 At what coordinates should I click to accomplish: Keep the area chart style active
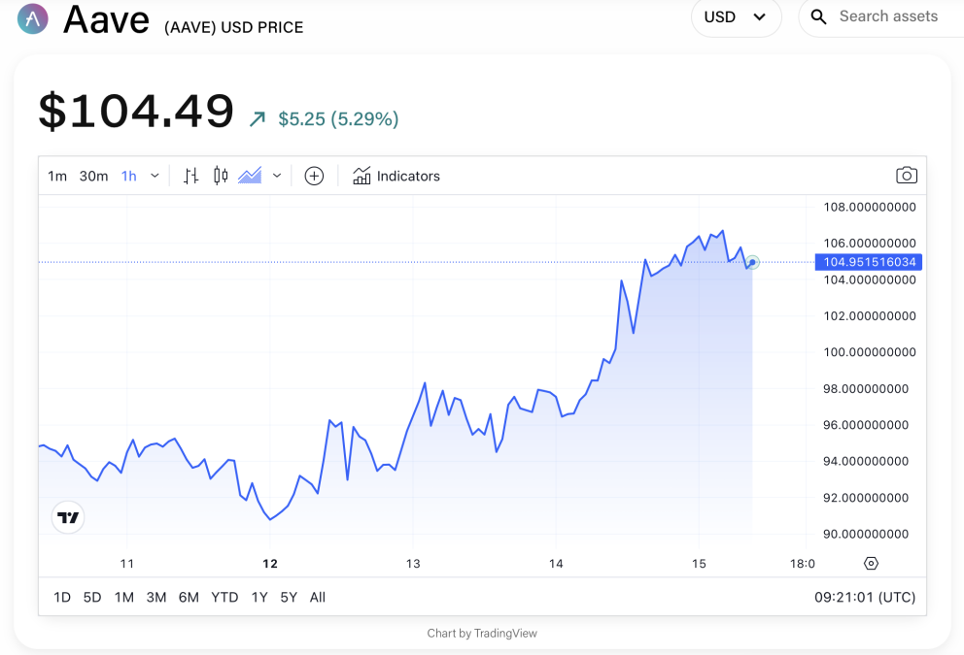tap(251, 176)
